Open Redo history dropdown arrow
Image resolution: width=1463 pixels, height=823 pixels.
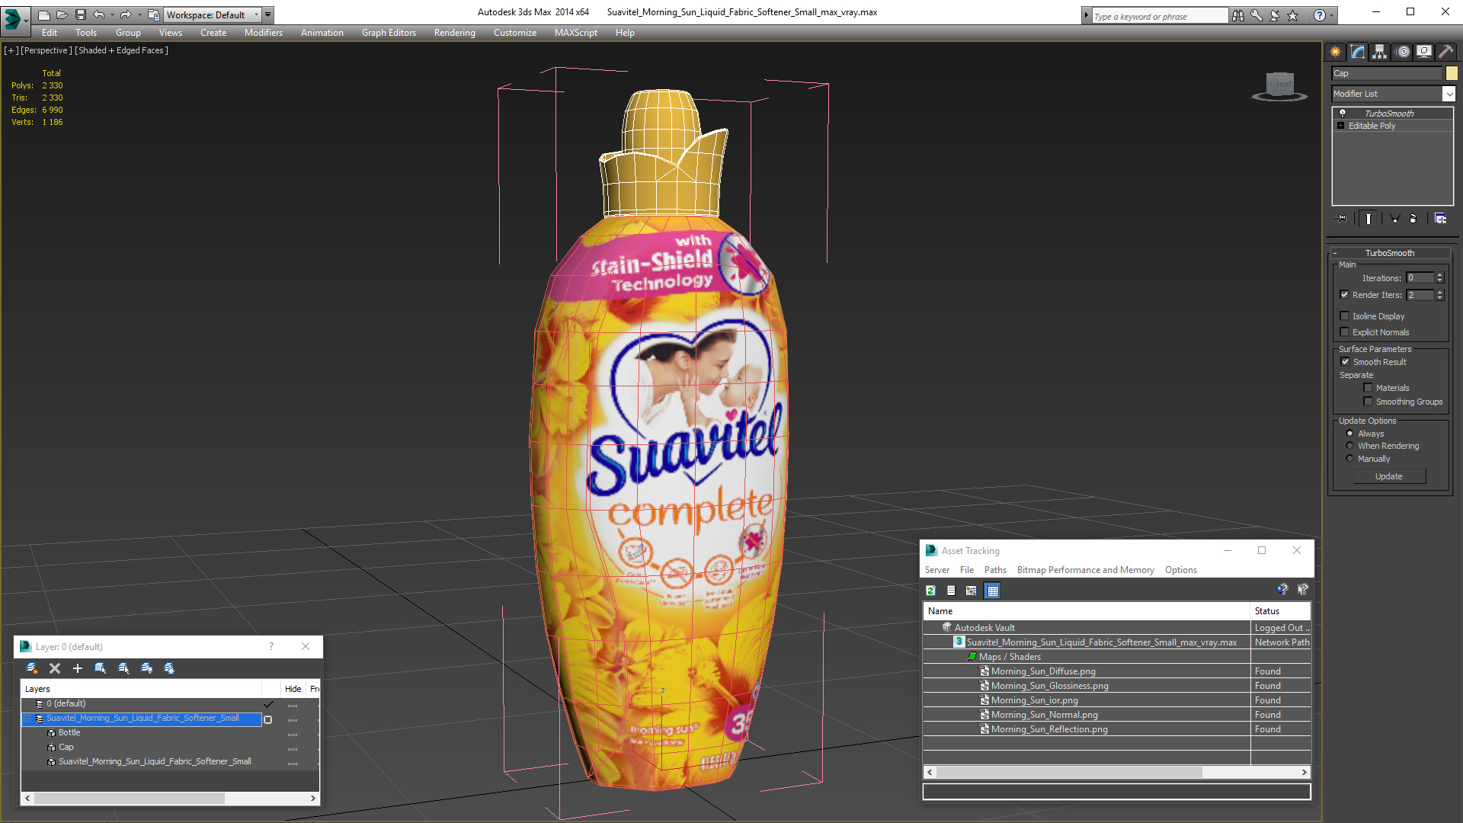coord(139,14)
